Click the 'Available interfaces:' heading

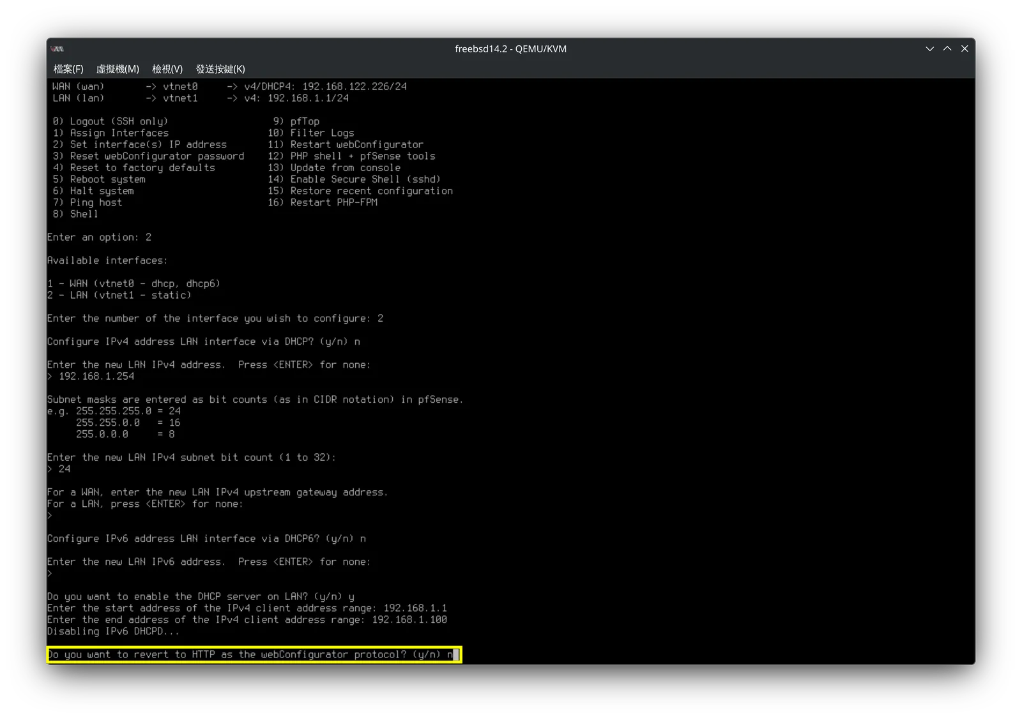click(x=107, y=260)
